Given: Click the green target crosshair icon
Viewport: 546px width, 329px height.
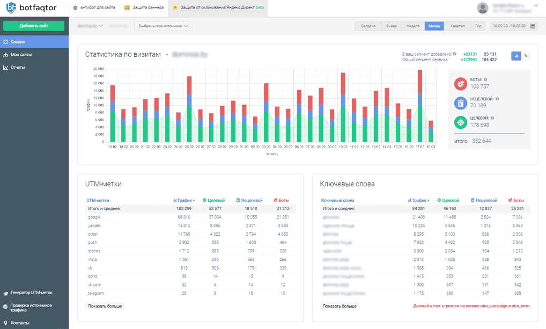Looking at the screenshot, I should (x=461, y=122).
